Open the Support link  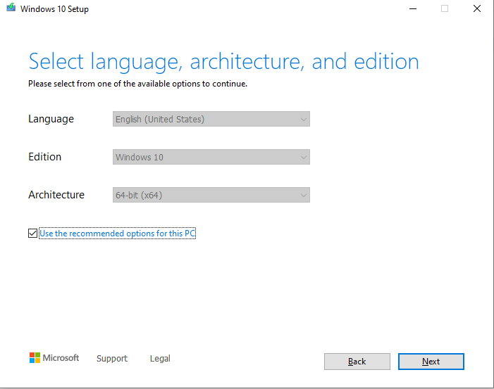[x=112, y=359]
